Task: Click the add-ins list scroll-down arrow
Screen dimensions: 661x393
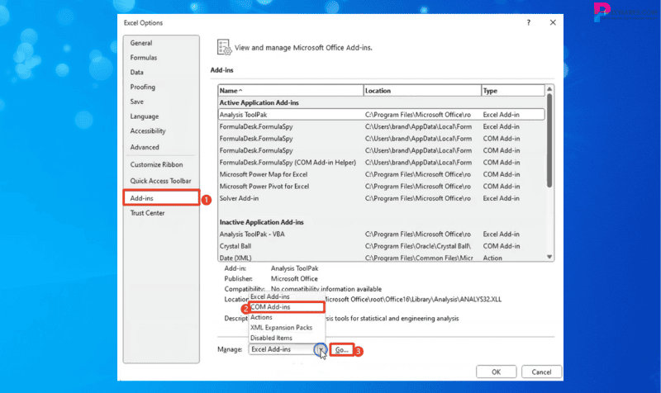Action: pyautogui.click(x=549, y=257)
